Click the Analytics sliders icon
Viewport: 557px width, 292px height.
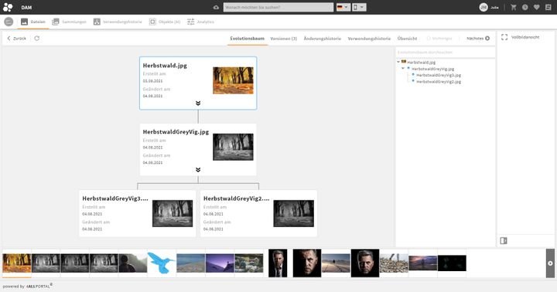coord(191,22)
